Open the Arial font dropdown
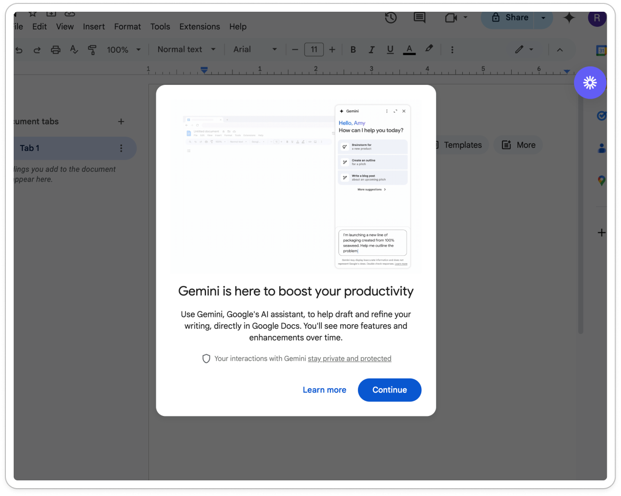 [x=255, y=49]
